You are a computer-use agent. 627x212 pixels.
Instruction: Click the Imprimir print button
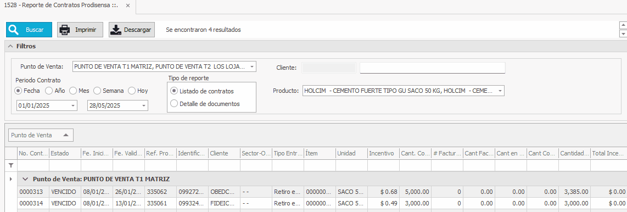(x=80, y=30)
